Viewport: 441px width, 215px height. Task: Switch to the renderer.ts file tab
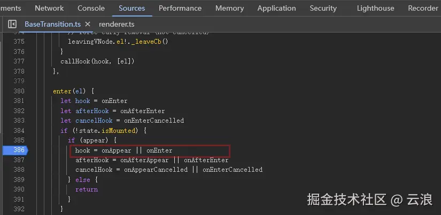click(x=117, y=25)
